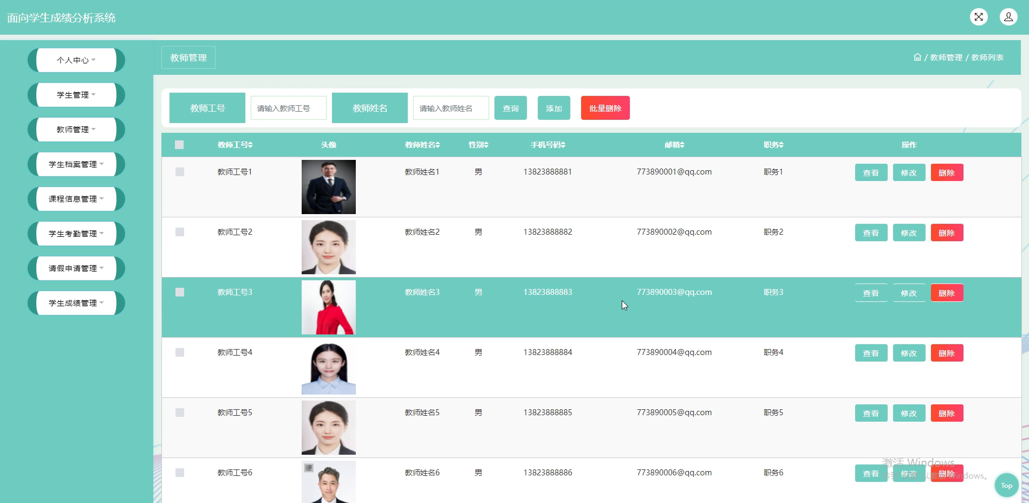The height and width of the screenshot is (503, 1029).
Task: Open avatar photo of 教师工号3
Action: tap(329, 307)
